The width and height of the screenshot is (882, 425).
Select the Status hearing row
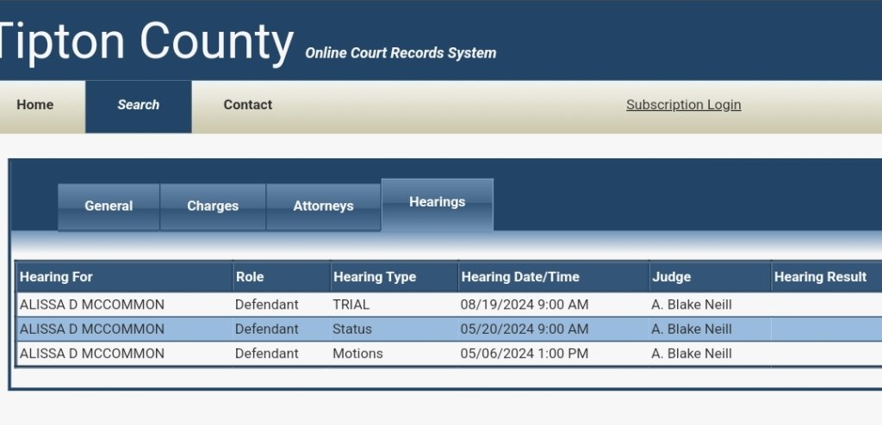[x=352, y=330]
